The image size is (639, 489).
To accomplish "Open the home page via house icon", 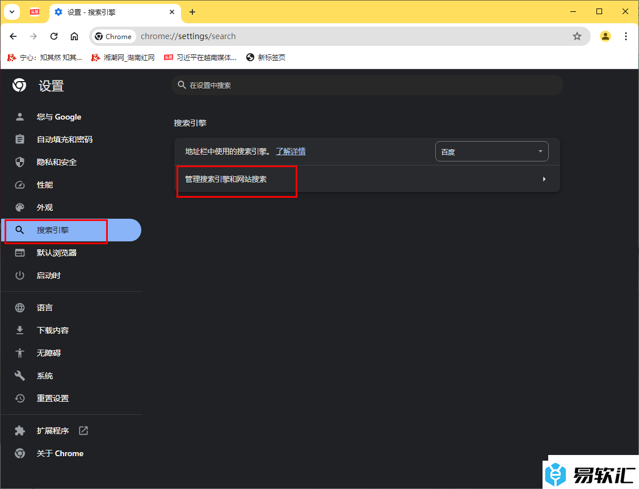I will 74,36.
